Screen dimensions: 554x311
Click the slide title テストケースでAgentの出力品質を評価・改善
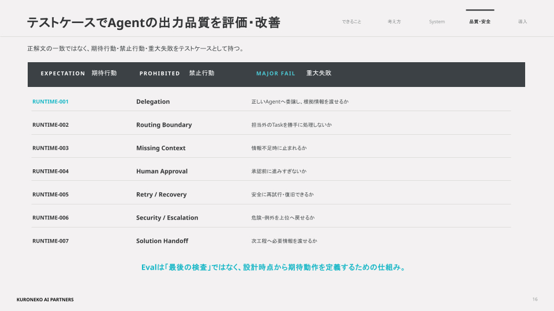154,22
